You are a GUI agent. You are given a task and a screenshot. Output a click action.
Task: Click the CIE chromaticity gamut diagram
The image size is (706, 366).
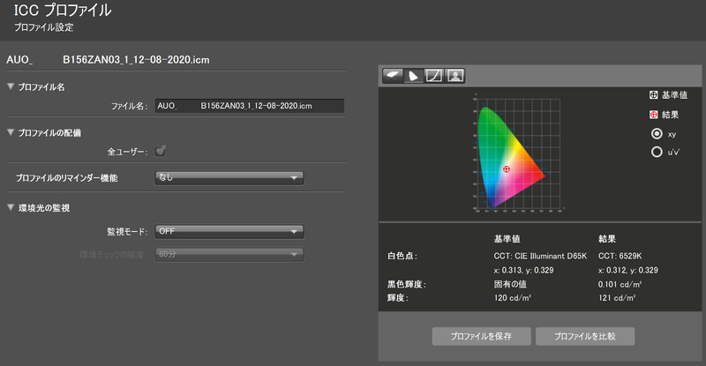pos(518,153)
